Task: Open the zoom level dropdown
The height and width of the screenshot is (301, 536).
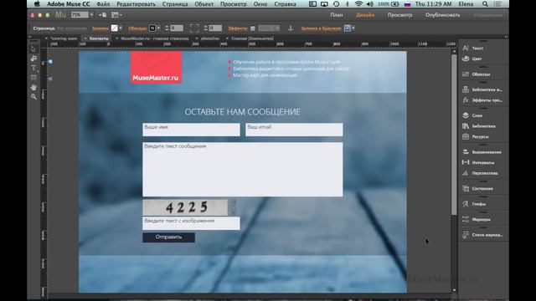Action: pyautogui.click(x=91, y=15)
